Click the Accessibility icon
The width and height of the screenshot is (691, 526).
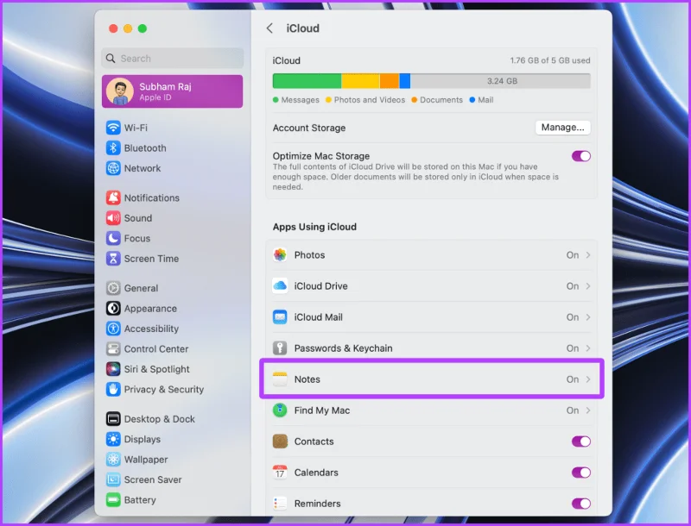(x=113, y=329)
